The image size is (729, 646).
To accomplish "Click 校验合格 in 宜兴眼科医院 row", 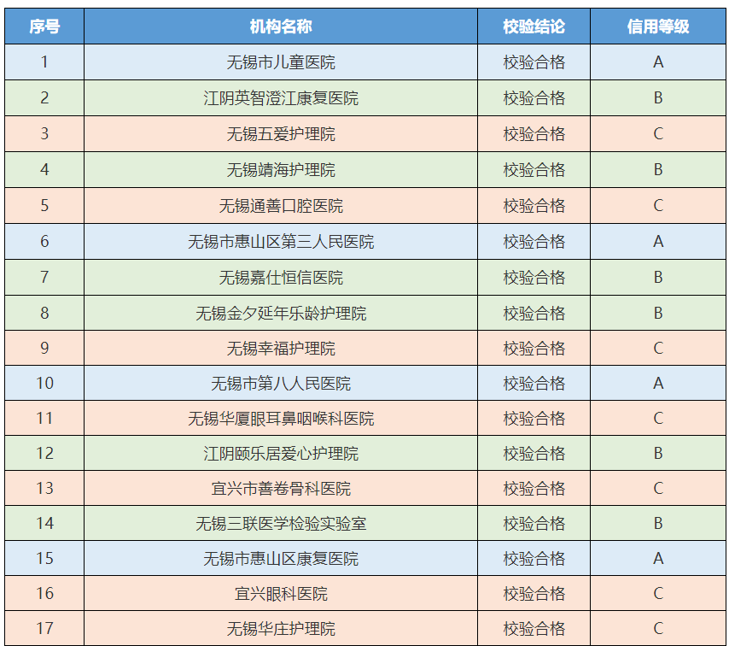I will (534, 593).
